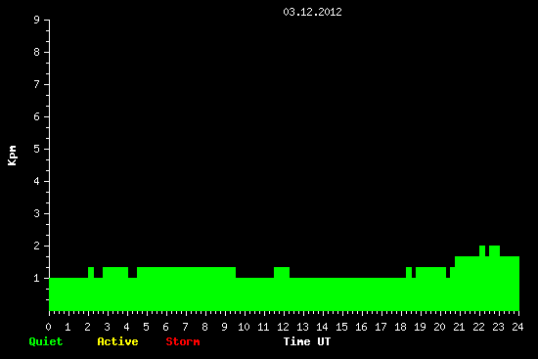This screenshot has width=538, height=359.
Task: Click the small green bump near hour 2
Action: tap(91, 273)
